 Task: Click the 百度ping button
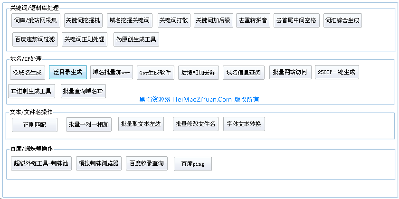point(193,164)
